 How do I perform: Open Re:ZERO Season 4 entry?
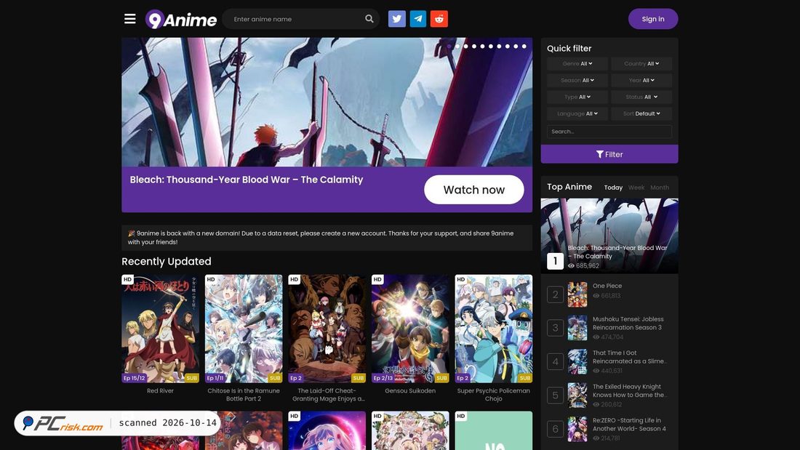point(629,425)
